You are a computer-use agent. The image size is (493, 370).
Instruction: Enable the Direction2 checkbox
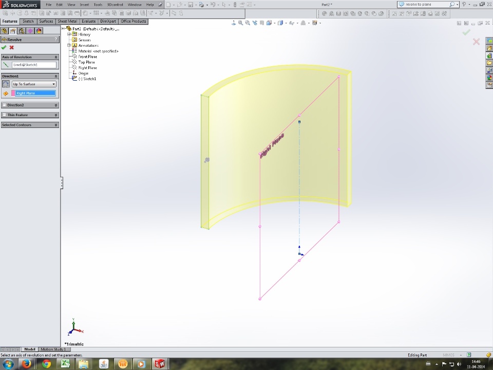(4, 105)
